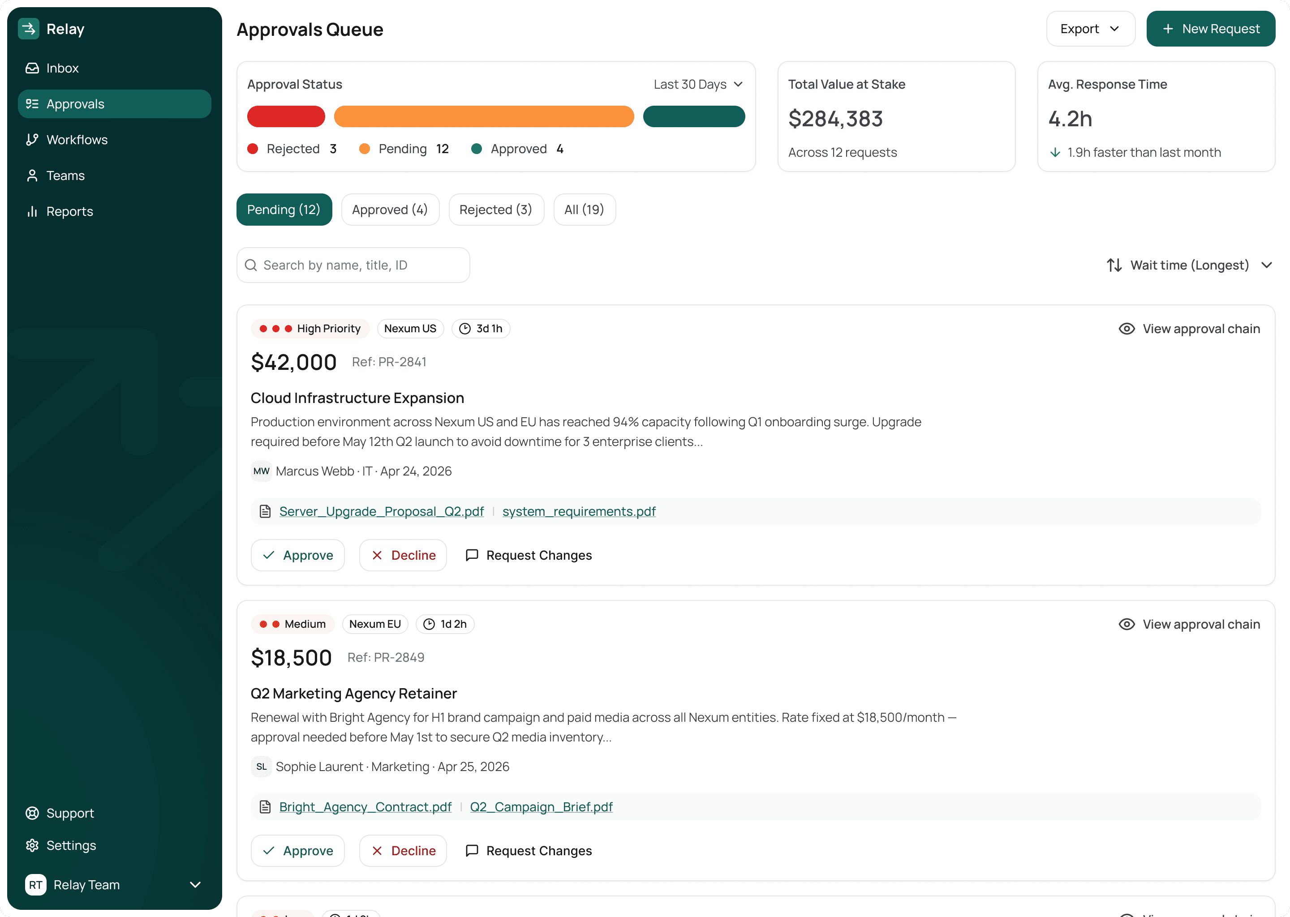Image resolution: width=1290 pixels, height=917 pixels.
Task: Click the Ref: PR-2841 reference
Action: coord(389,362)
